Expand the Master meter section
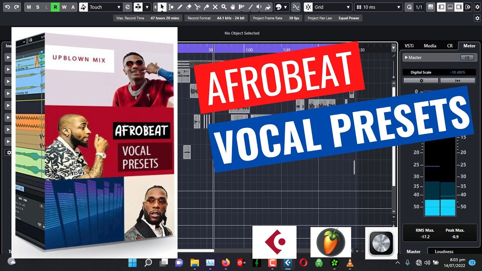The width and height of the screenshot is (482, 271). click(406, 58)
